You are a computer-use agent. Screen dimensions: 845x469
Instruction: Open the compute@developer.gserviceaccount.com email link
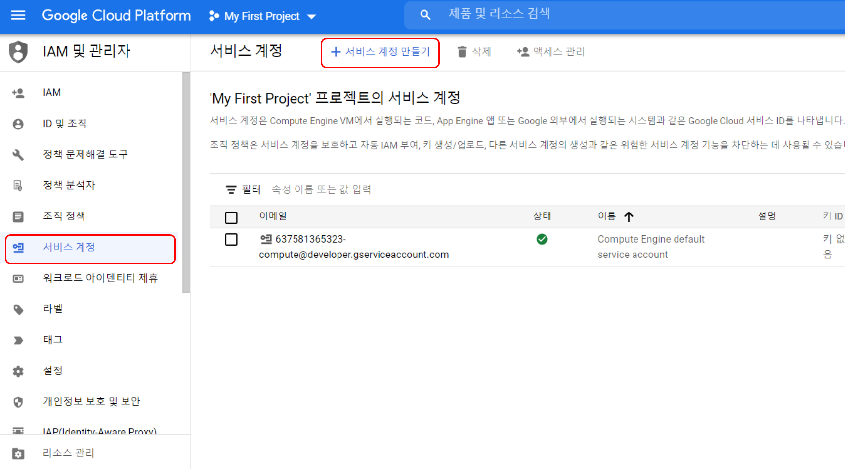354,247
